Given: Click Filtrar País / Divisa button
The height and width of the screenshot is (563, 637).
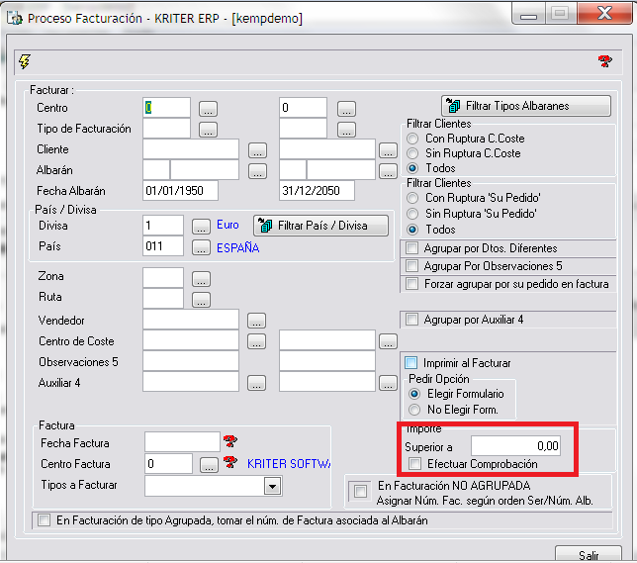Looking at the screenshot, I should point(313,226).
